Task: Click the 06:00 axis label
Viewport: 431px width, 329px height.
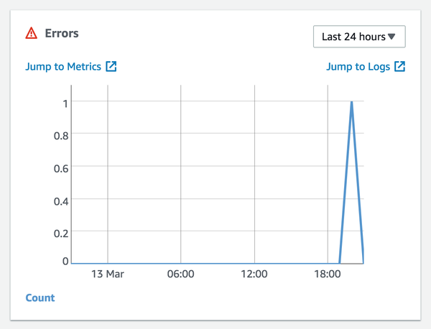Action: [x=180, y=274]
